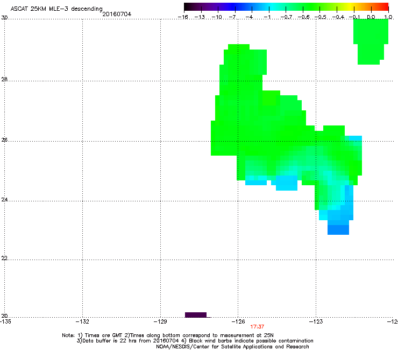The width and height of the screenshot is (398, 350).
Task: Click the 'Times are GMT' note line
Action: coord(168,335)
